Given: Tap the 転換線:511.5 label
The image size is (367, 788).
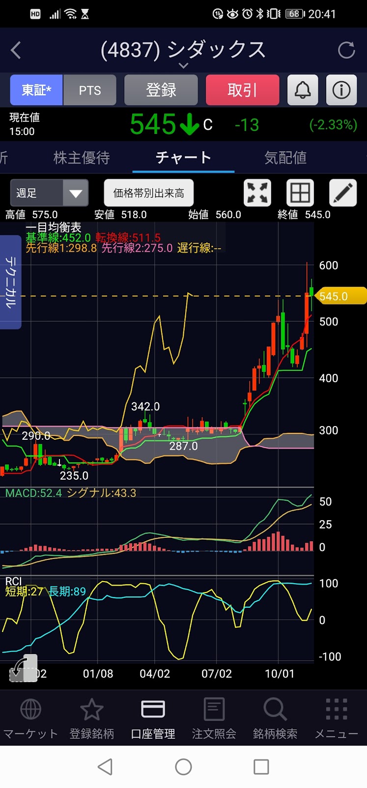Looking at the screenshot, I should [128, 238].
